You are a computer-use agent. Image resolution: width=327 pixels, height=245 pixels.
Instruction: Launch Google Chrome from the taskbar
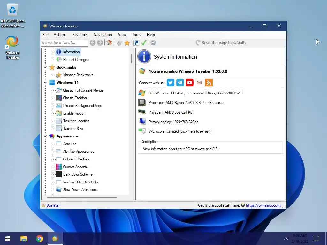click(x=39, y=239)
